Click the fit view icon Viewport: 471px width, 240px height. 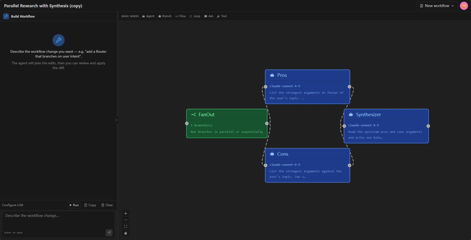[x=126, y=226]
